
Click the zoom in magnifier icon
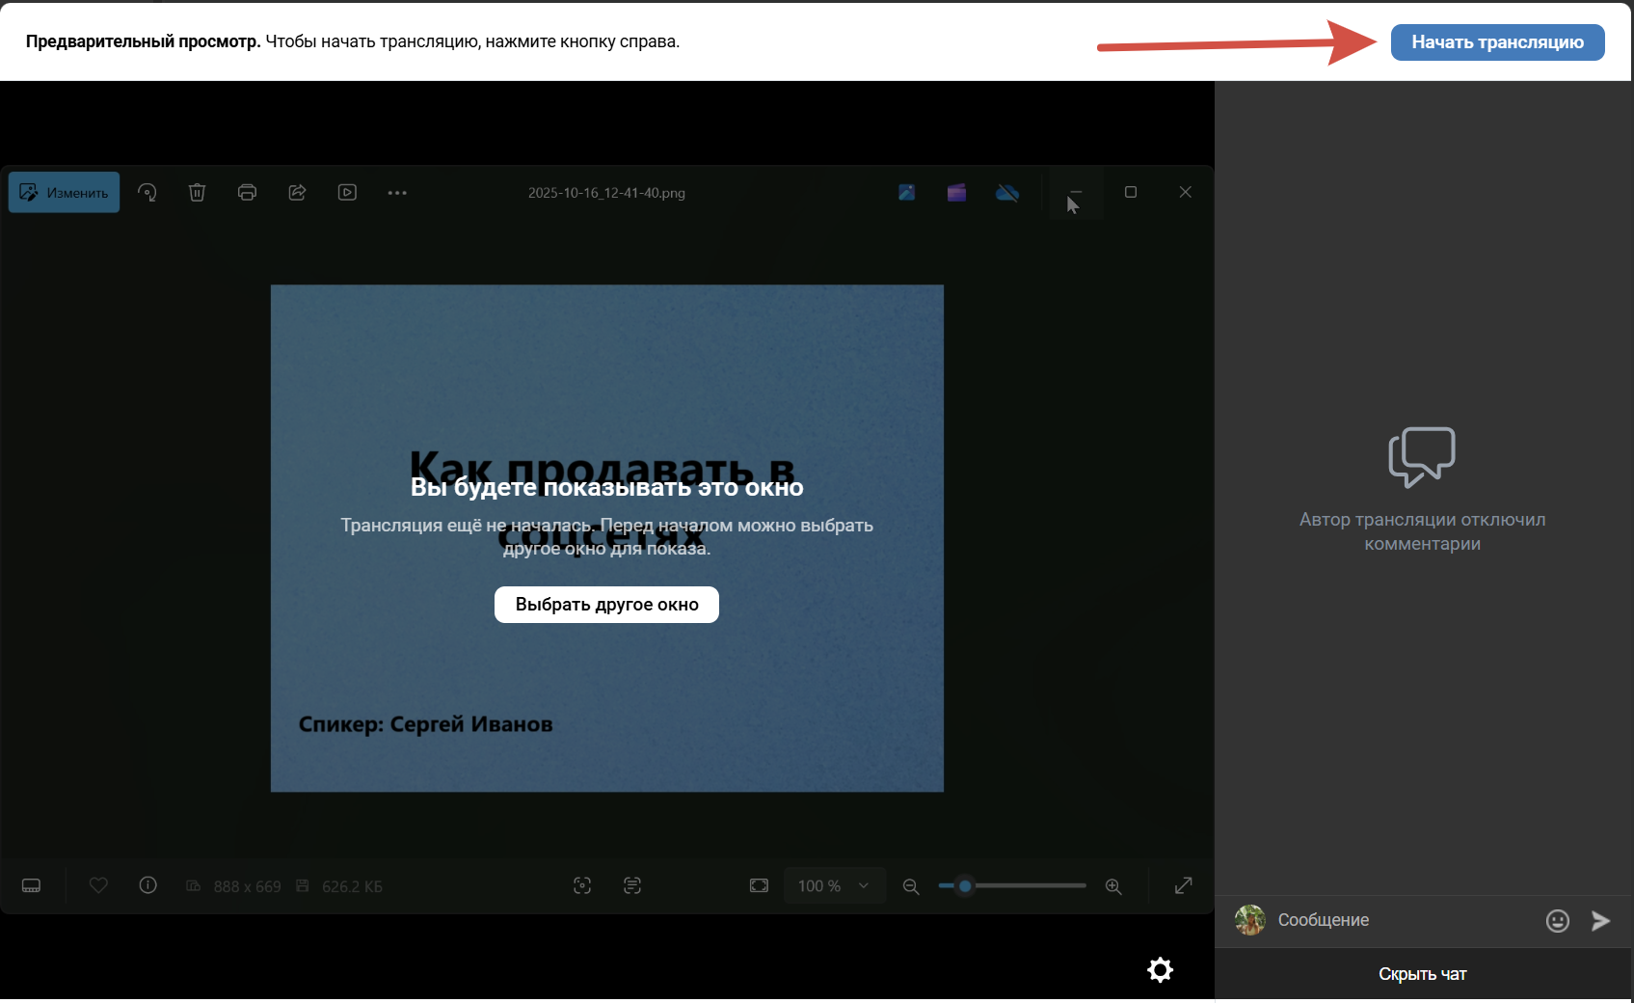[x=1113, y=886]
